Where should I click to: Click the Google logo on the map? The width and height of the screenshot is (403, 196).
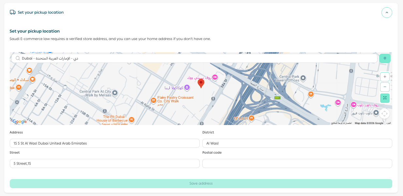click(19, 121)
